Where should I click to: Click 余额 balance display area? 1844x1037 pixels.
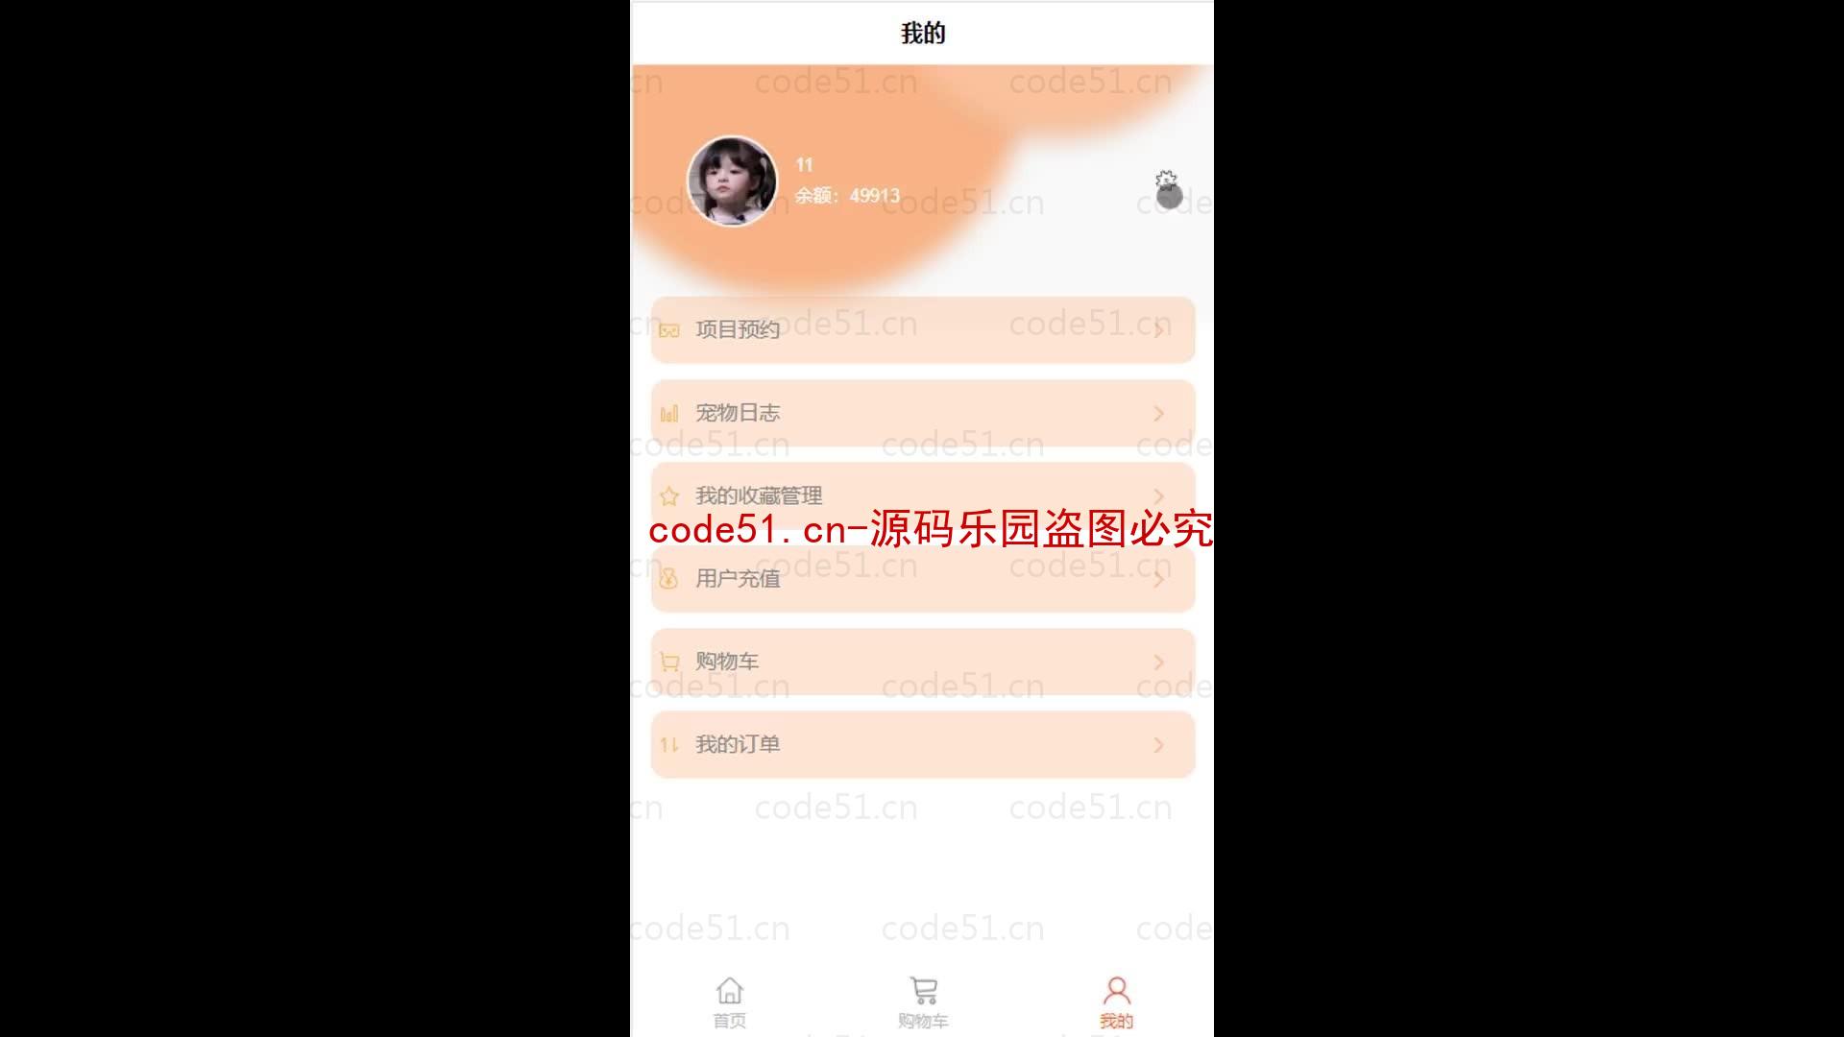coord(849,195)
